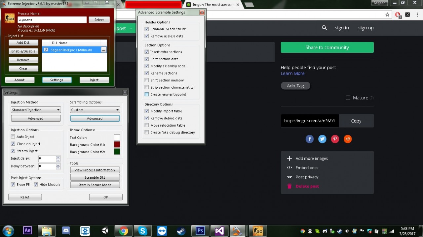This screenshot has height=237, width=423.
Task: Open Windows Explorer from the taskbar
Action: 47,231
